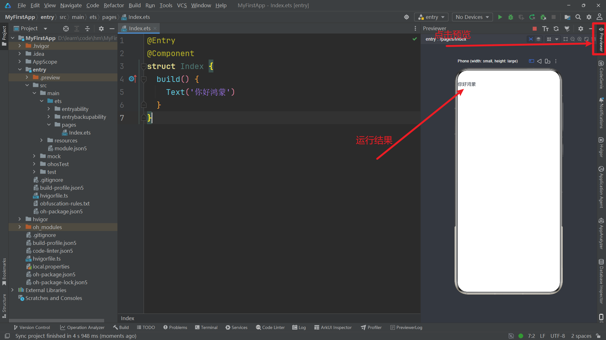The image size is (606, 340).
Task: Open the Code Linter tool window
Action: click(270, 327)
